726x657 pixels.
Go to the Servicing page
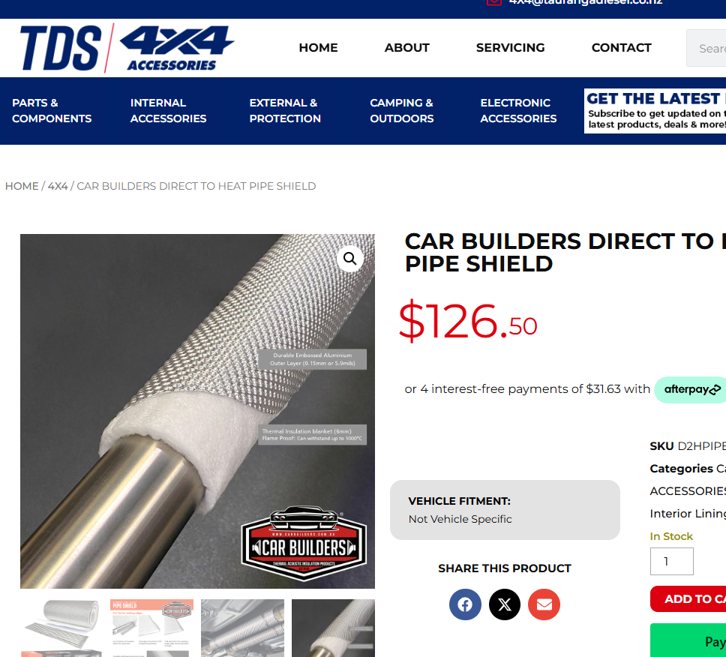(510, 48)
